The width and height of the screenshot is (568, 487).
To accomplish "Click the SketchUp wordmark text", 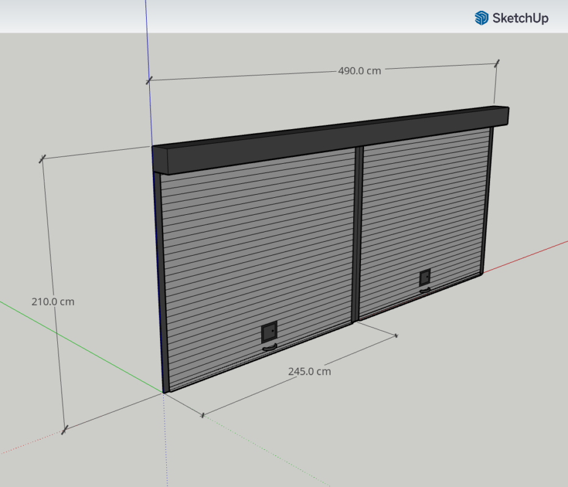I will [x=521, y=18].
